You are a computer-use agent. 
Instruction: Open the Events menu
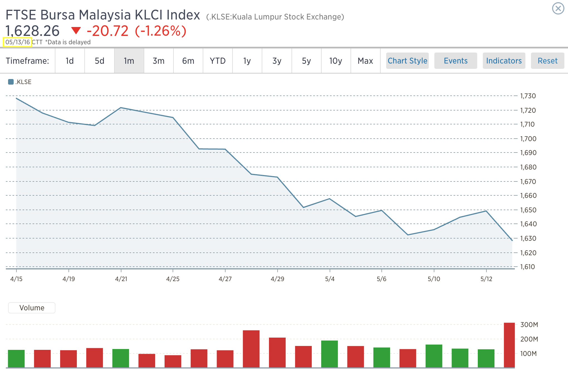[x=456, y=61]
